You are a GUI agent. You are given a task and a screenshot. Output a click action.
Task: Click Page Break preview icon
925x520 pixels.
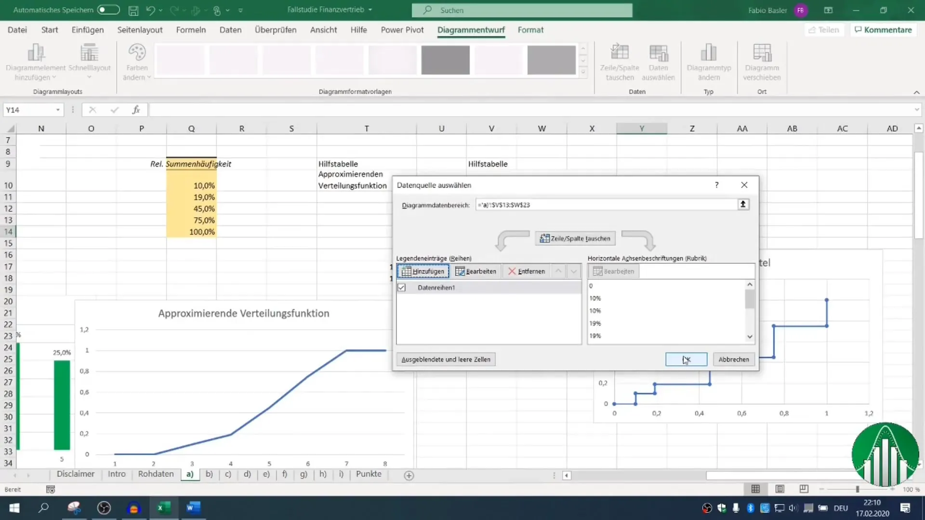804,489
